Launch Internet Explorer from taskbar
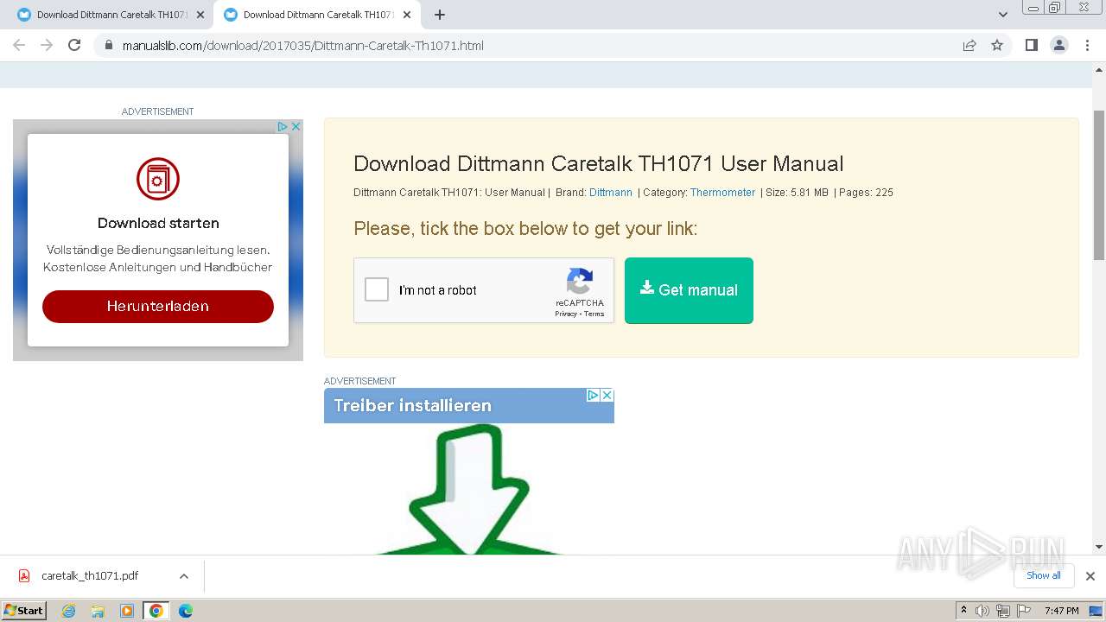 [x=69, y=611]
